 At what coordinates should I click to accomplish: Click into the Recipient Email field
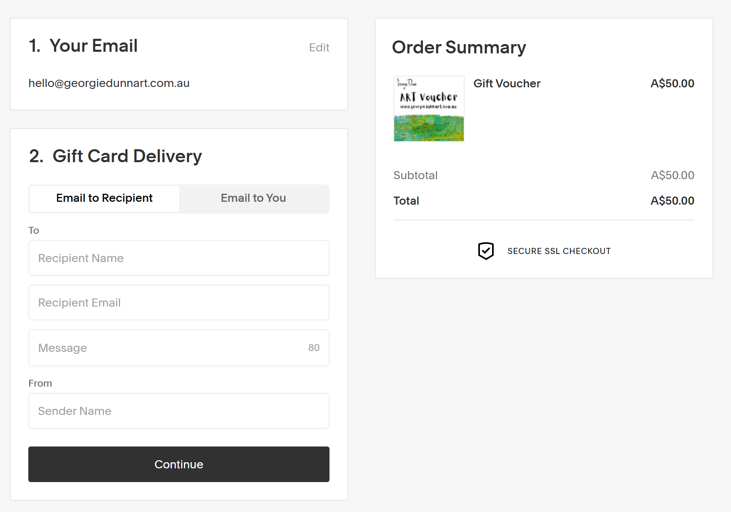[x=179, y=303]
